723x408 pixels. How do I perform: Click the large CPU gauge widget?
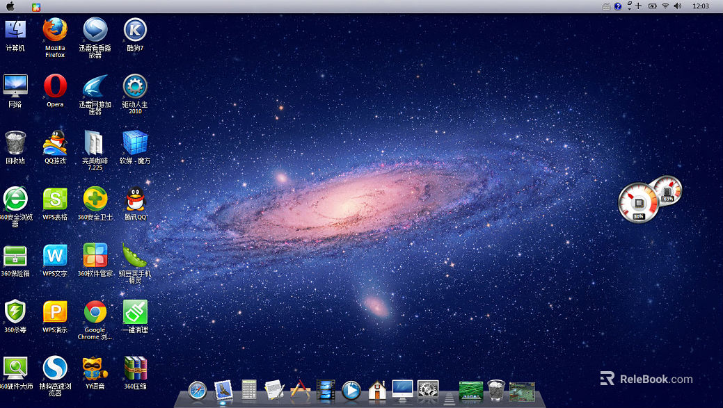[x=637, y=203]
